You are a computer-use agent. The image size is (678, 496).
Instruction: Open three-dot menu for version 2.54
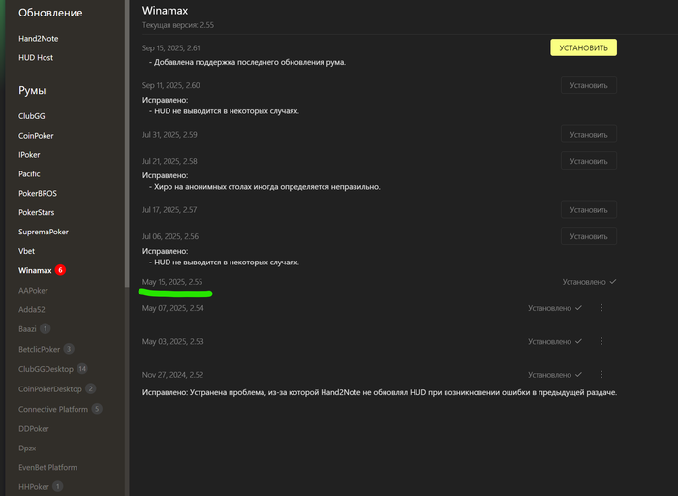pos(601,308)
